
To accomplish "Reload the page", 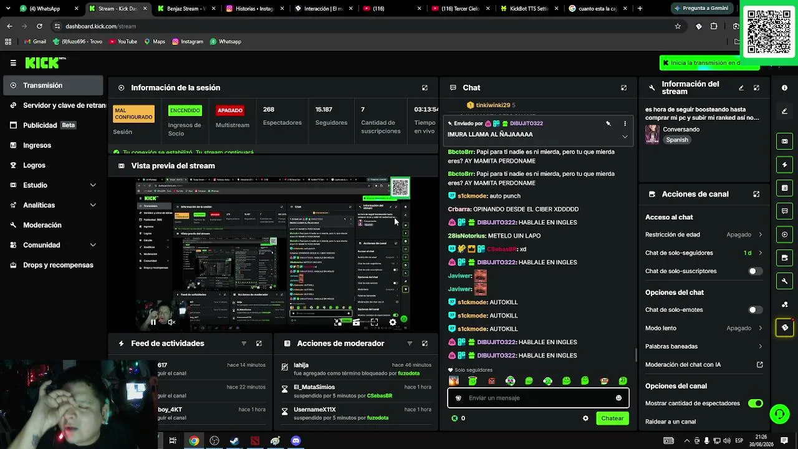I will point(39,26).
